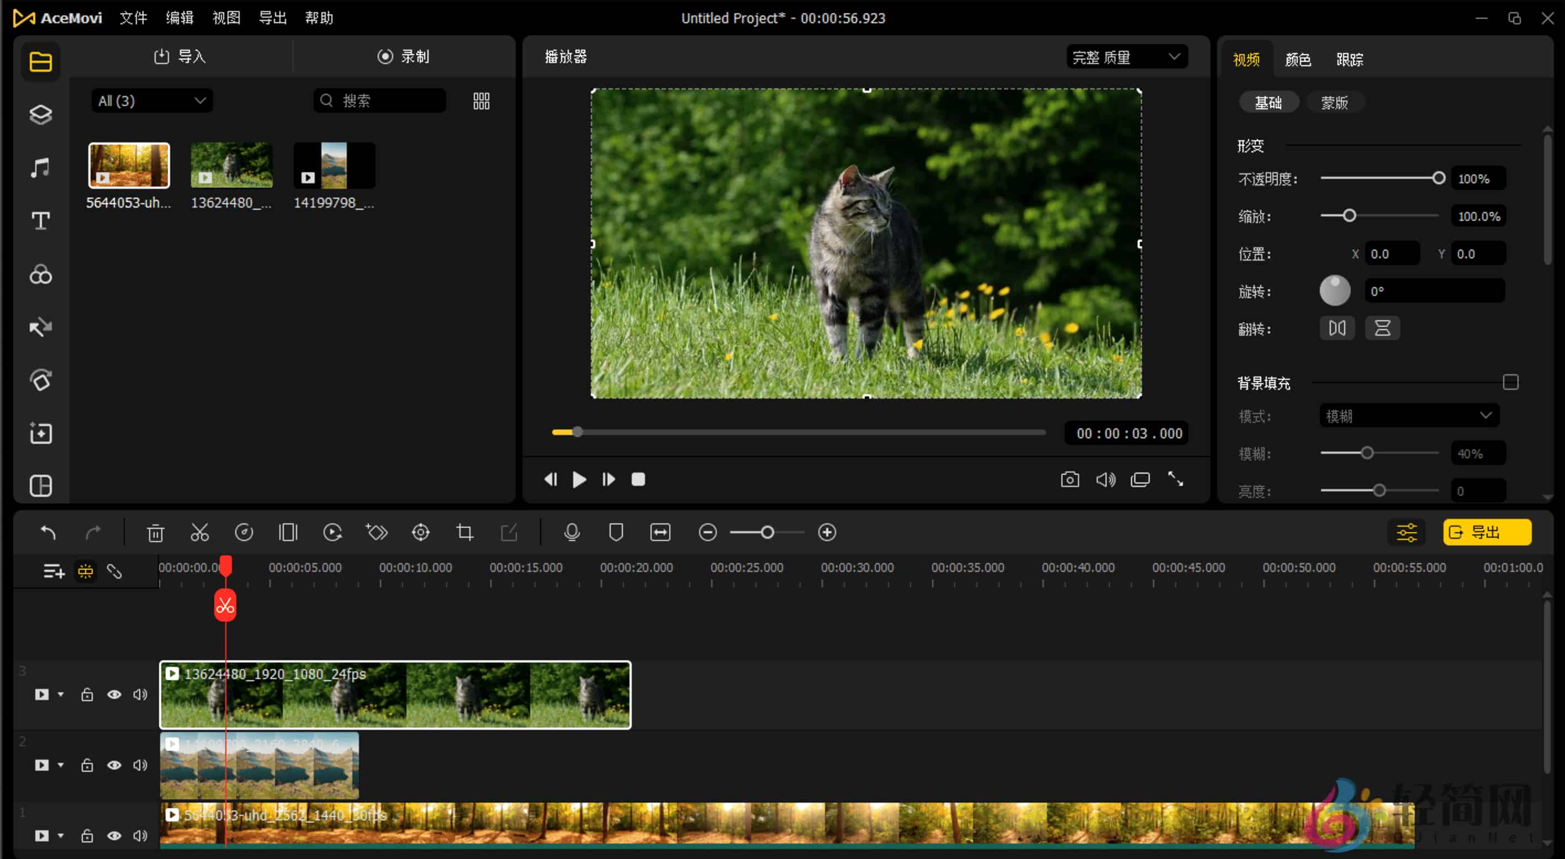The width and height of the screenshot is (1565, 859).
Task: Switch to the 颜色 tab in the right panel
Action: pos(1297,59)
